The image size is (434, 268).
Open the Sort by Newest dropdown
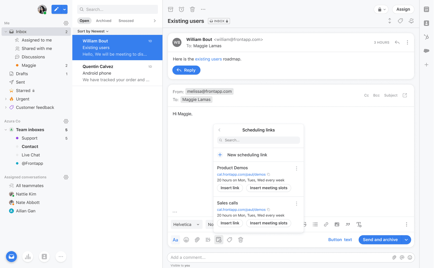point(93,31)
